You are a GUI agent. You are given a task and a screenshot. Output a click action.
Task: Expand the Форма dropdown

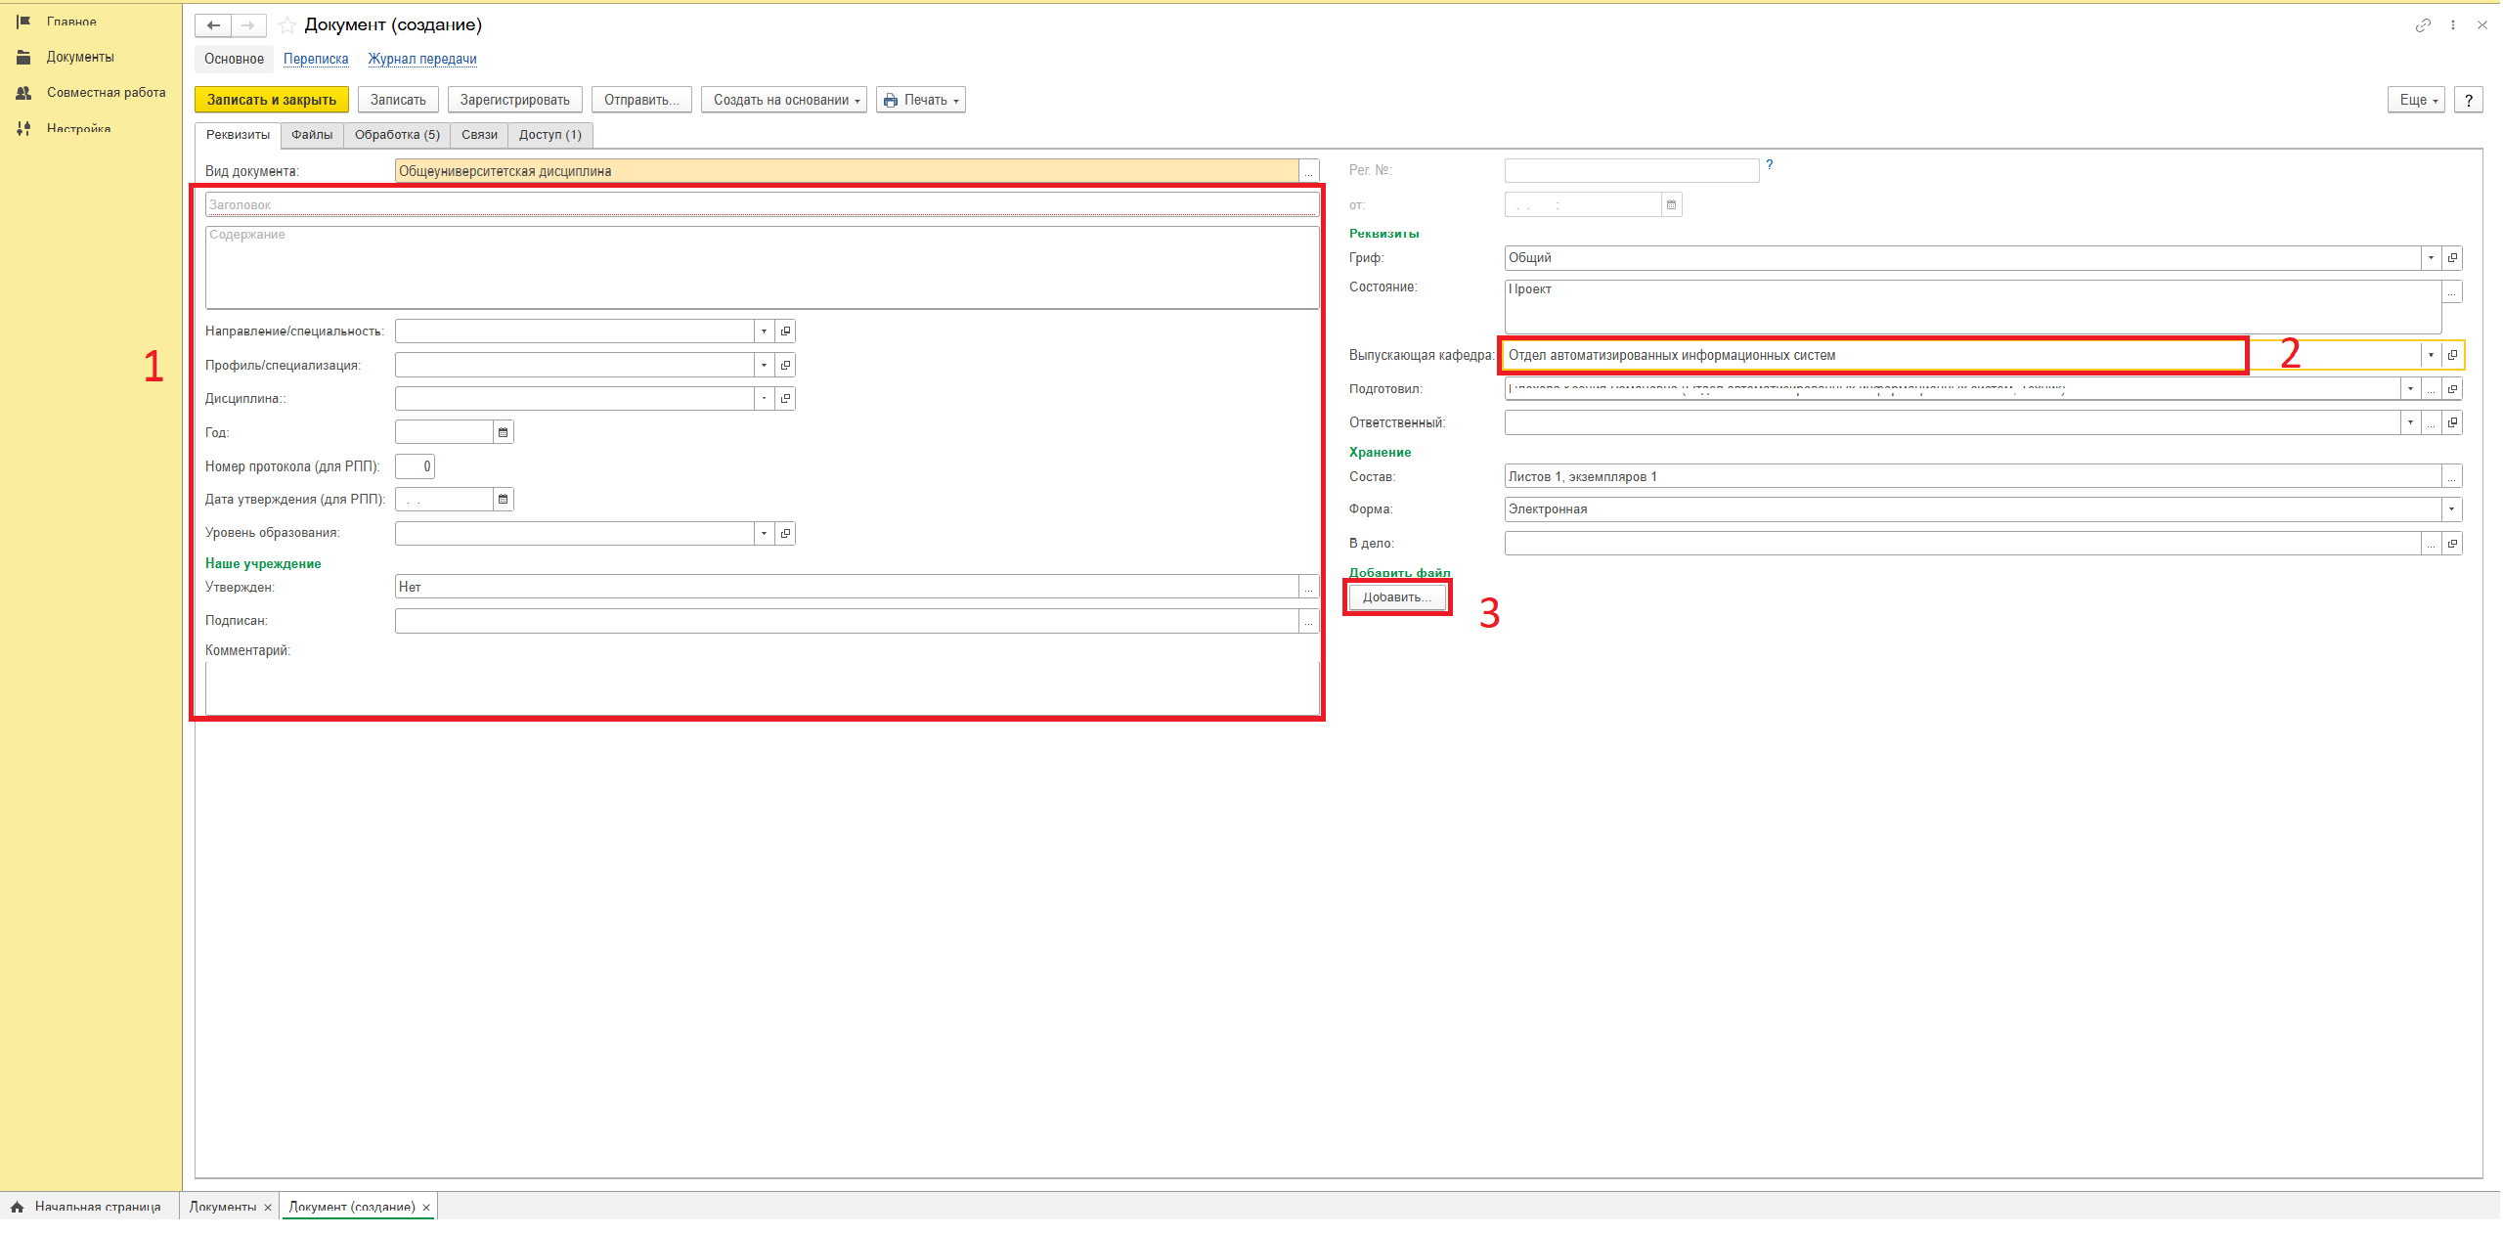[2451, 509]
